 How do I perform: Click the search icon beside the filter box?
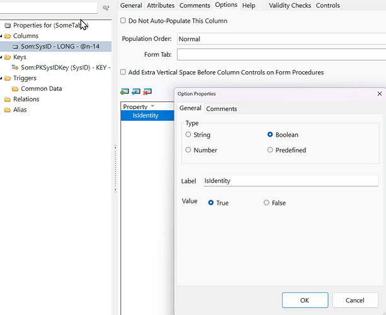(x=106, y=8)
